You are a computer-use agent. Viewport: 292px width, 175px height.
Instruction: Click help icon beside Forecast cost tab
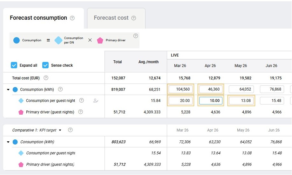tap(133, 18)
